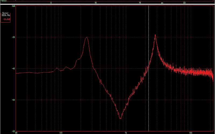Click the 5 marker on top time axis
Viewport: 215px width, 134px height.
click(51, 3)
